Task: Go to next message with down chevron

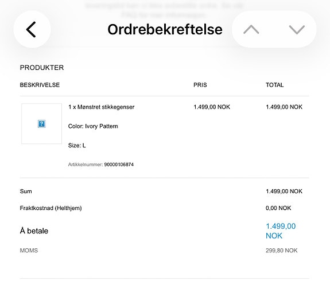Action: [297, 29]
